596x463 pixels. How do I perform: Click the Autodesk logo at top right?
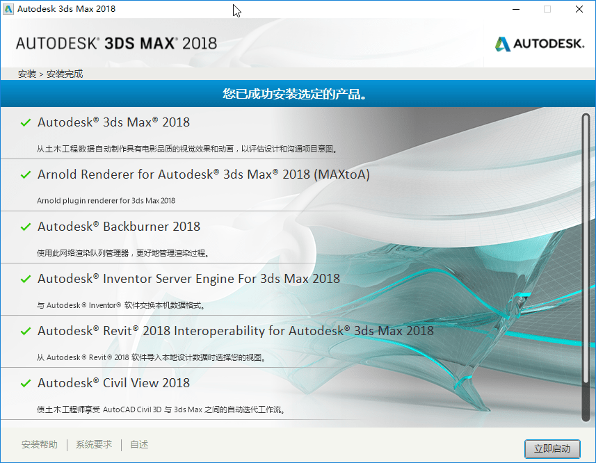tap(540, 44)
